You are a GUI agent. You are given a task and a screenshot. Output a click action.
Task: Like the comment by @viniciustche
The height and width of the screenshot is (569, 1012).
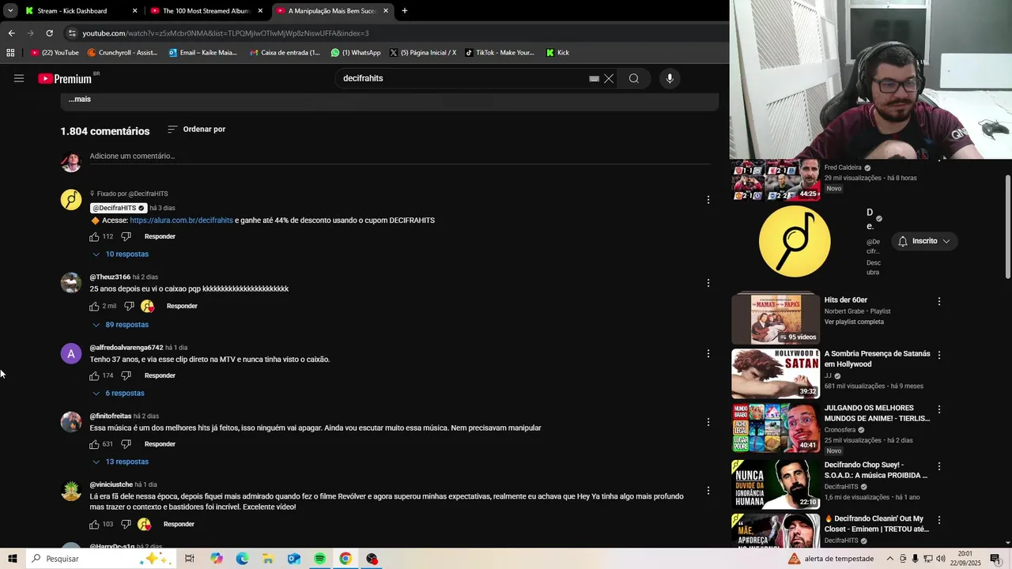(94, 524)
